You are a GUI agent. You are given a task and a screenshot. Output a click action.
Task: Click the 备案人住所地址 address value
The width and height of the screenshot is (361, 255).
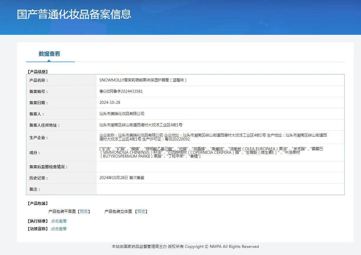141,125
